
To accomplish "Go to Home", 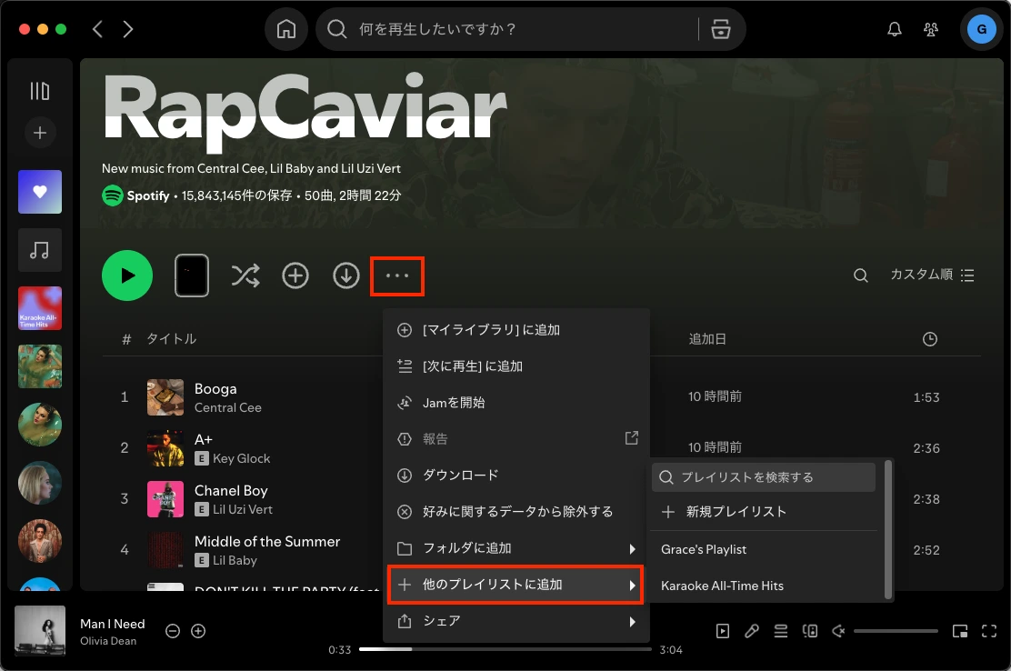I will [285, 28].
